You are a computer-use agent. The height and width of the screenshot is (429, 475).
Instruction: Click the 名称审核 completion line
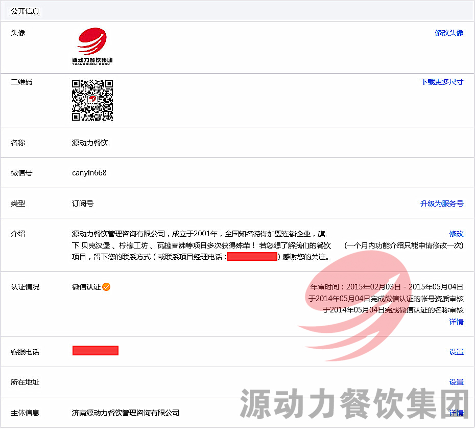point(393,310)
